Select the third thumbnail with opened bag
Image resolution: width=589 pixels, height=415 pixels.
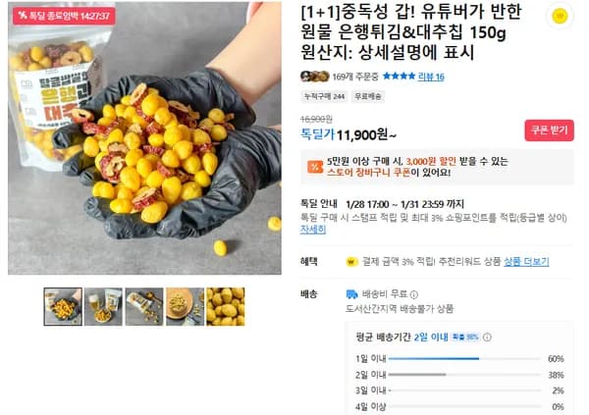(x=144, y=306)
